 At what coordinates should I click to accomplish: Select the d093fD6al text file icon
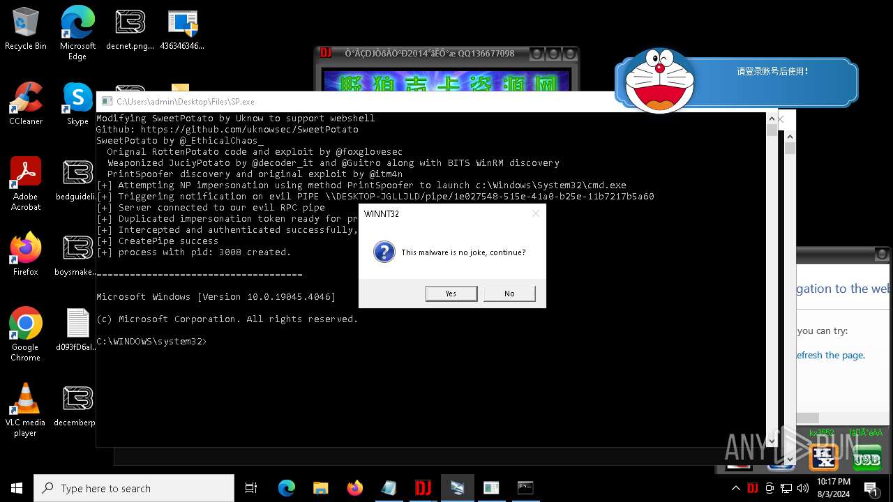tap(77, 330)
